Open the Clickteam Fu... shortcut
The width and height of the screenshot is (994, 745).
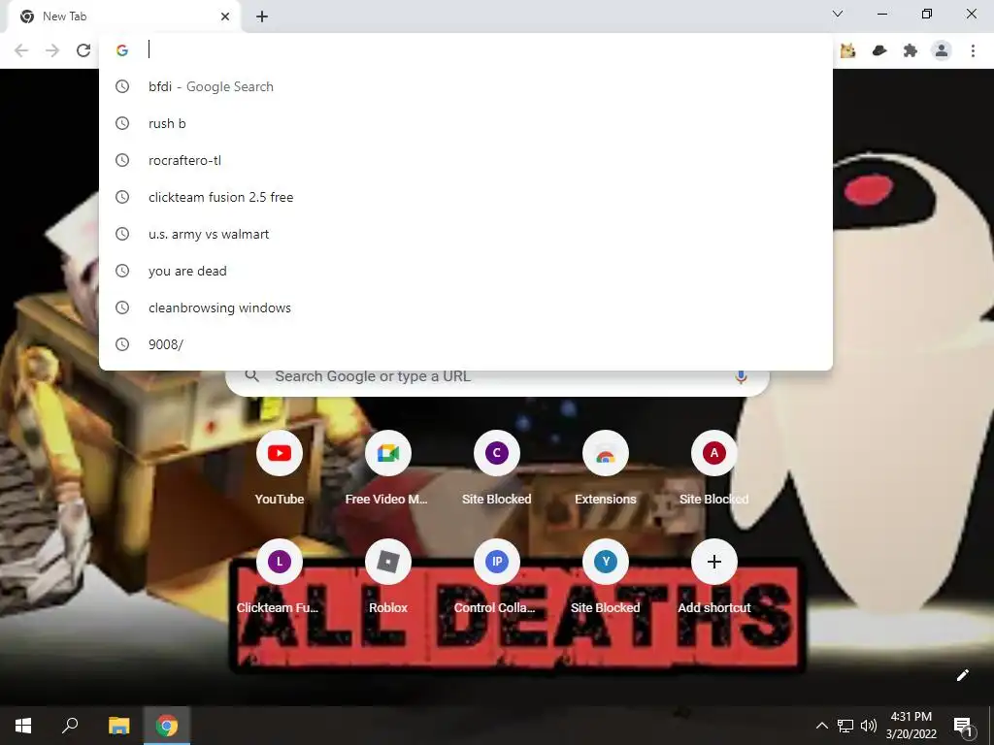tap(280, 576)
